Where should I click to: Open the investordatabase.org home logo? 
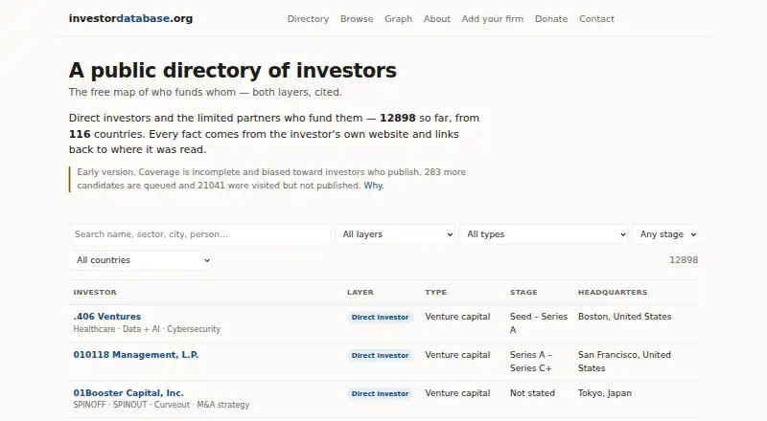click(130, 18)
